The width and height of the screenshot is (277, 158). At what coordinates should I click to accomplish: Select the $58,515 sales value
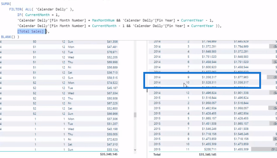(x=112, y=78)
